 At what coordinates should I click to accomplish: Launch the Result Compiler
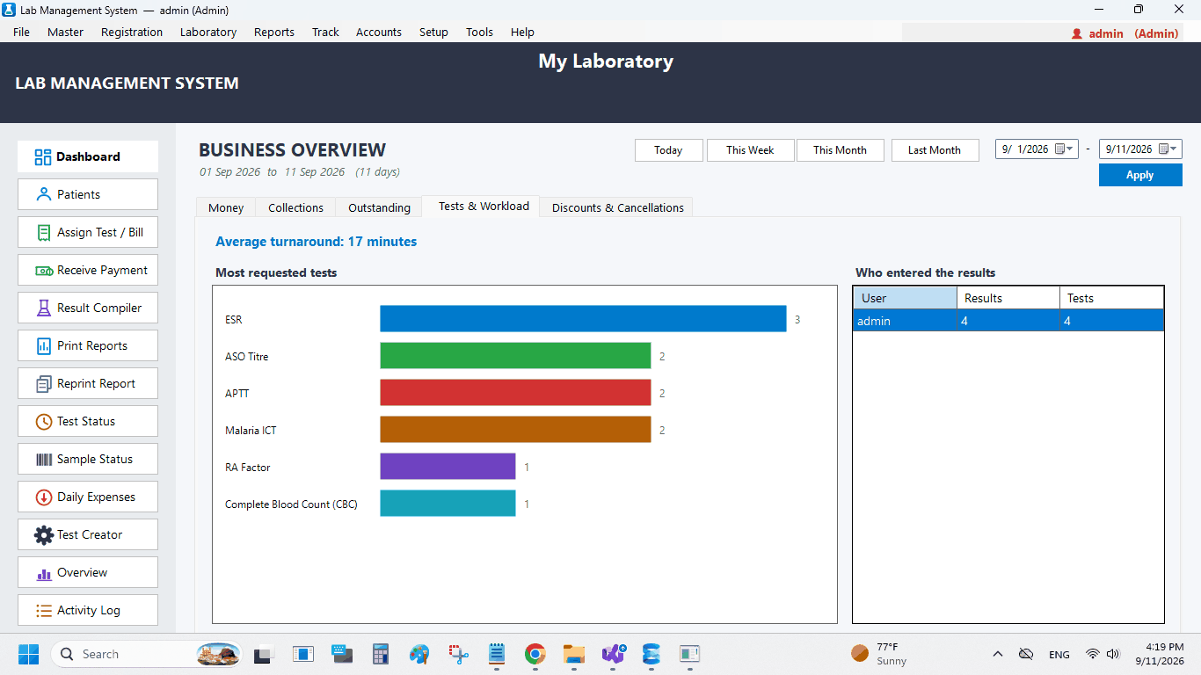88,308
